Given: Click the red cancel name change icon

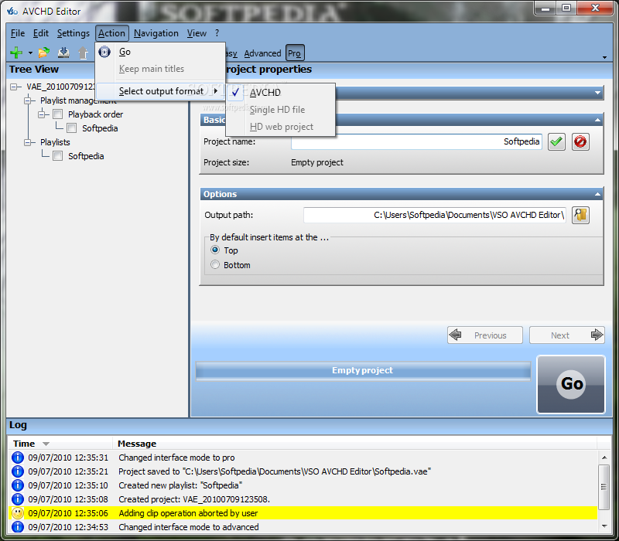Looking at the screenshot, I should (580, 142).
